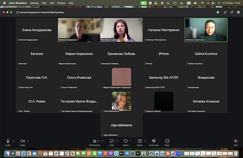Image resolution: width=243 pixels, height=158 pixels.
Task: Open the green encryption shield icon
Action: pos(218,12)
